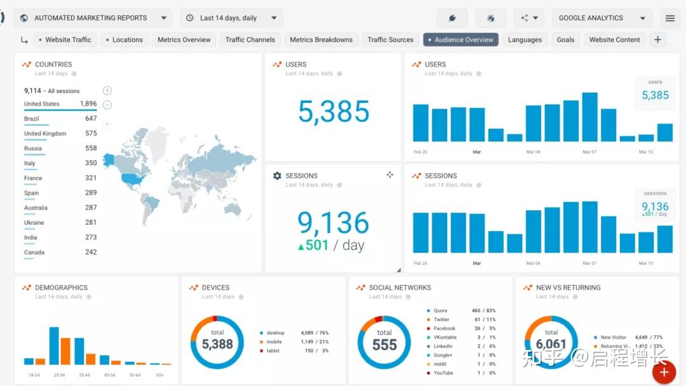Open the hamburger menu icon
The image size is (686, 386).
click(670, 18)
